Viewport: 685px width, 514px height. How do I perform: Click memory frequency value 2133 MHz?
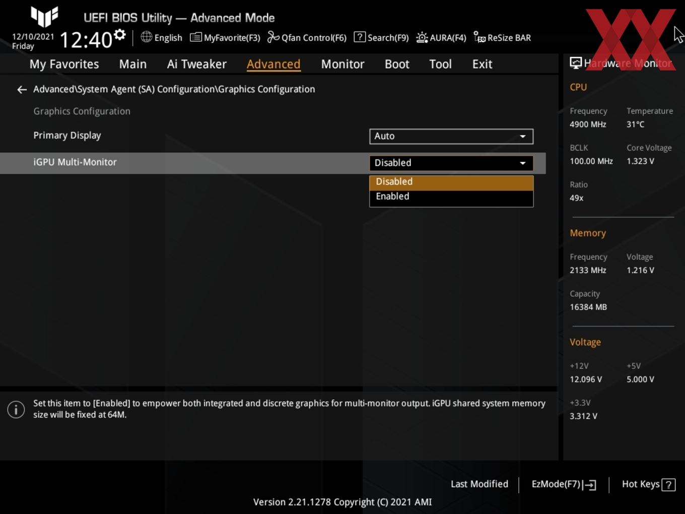[x=588, y=271]
